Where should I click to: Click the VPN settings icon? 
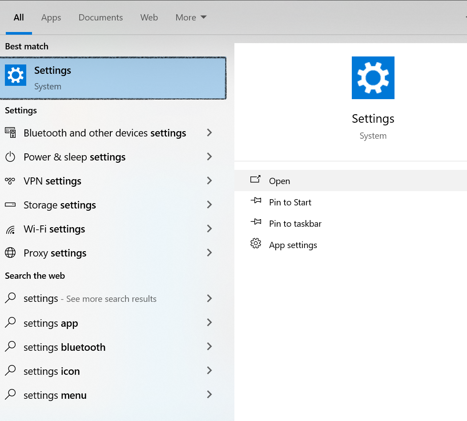point(10,181)
